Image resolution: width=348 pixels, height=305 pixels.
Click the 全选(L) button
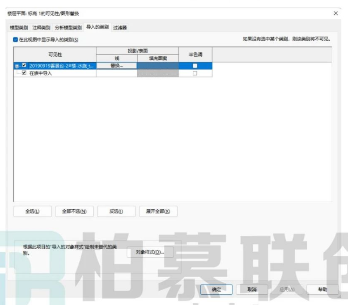tap(32, 212)
